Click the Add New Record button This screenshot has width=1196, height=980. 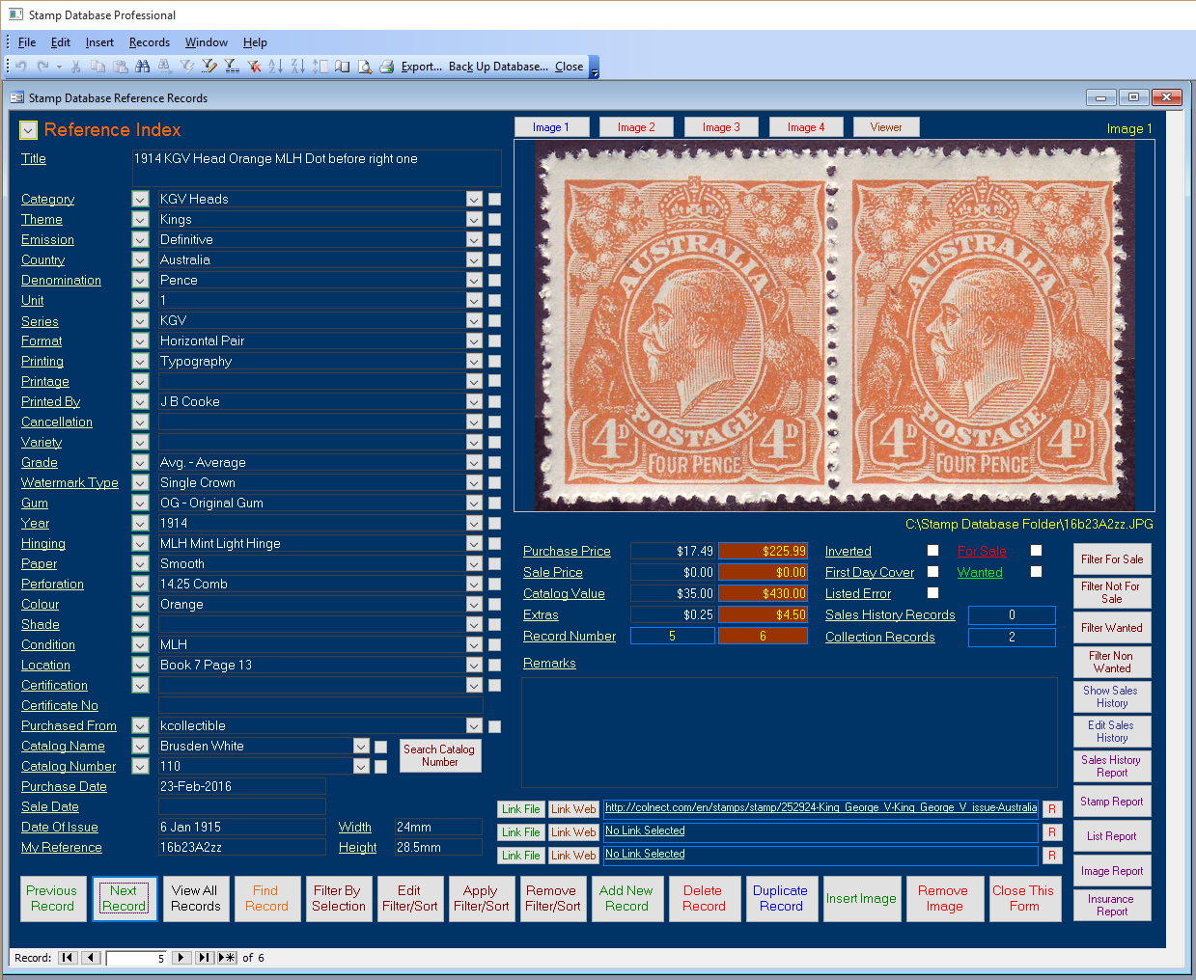point(626,899)
